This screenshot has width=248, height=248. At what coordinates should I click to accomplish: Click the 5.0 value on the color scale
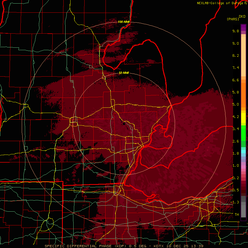(x=236, y=104)
